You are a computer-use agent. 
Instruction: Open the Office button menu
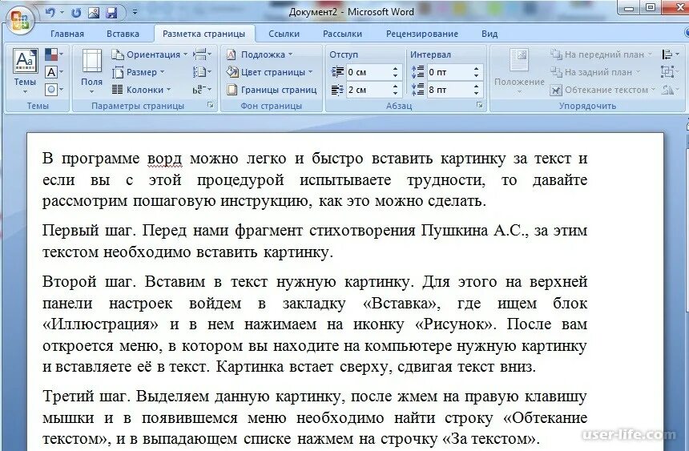20,20
